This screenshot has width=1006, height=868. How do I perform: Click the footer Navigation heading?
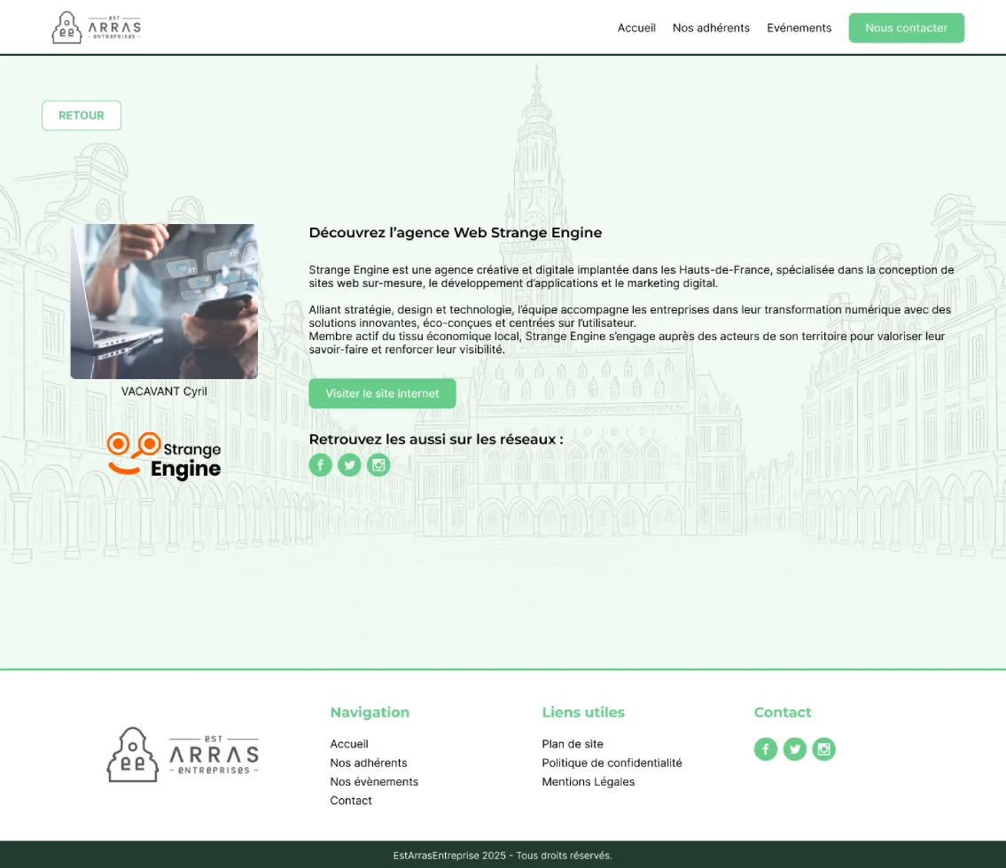point(370,712)
